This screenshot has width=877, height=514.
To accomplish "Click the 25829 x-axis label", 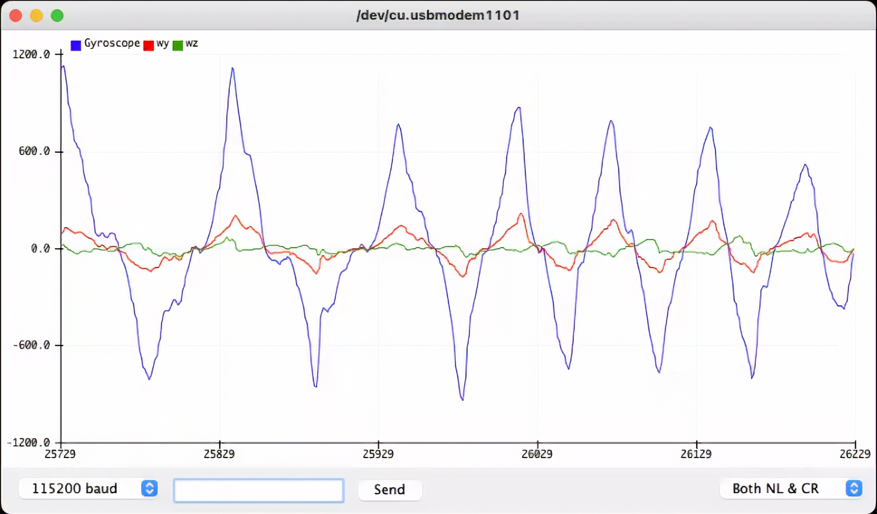I will pyautogui.click(x=219, y=453).
